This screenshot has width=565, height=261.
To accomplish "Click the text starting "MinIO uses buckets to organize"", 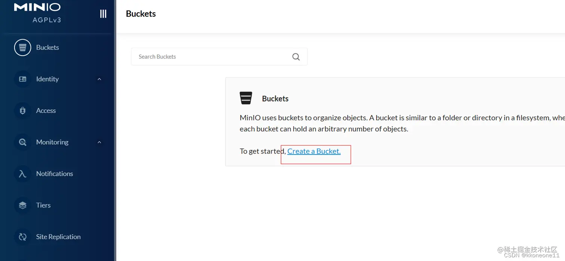I will [402, 123].
